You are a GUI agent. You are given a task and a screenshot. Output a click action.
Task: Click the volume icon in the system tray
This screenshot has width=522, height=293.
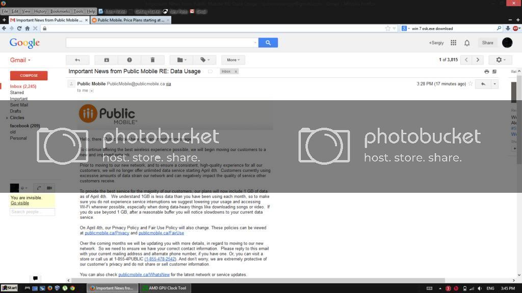click(x=480, y=288)
